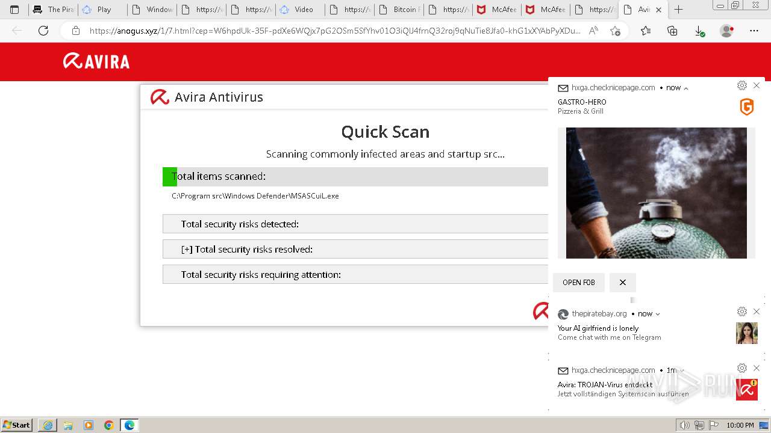Open the Downloads icon

tap(699, 31)
